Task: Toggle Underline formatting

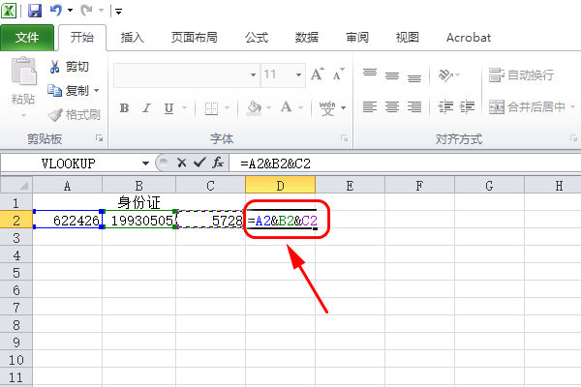Action: click(x=168, y=108)
